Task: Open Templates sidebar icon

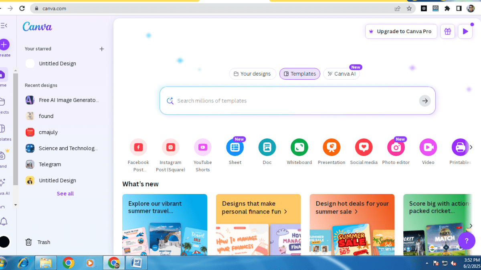Action: pos(2,129)
